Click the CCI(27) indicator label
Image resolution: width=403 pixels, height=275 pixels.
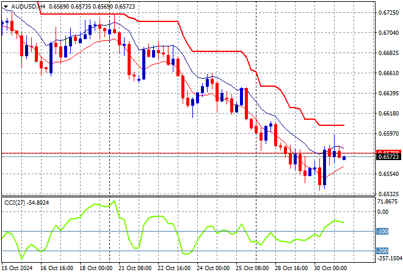coord(18,202)
